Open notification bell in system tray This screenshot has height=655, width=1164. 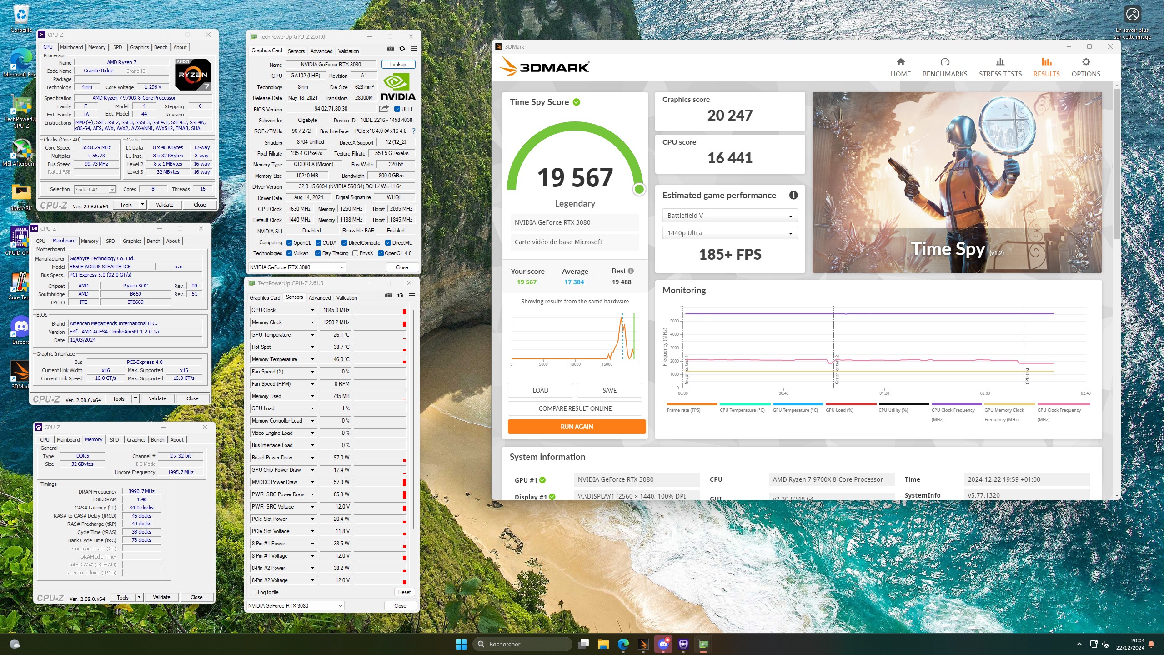click(x=1151, y=644)
